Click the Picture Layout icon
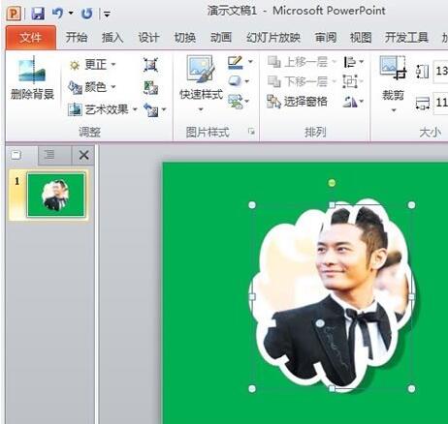Viewport: 448px width, 424px height. 235,101
